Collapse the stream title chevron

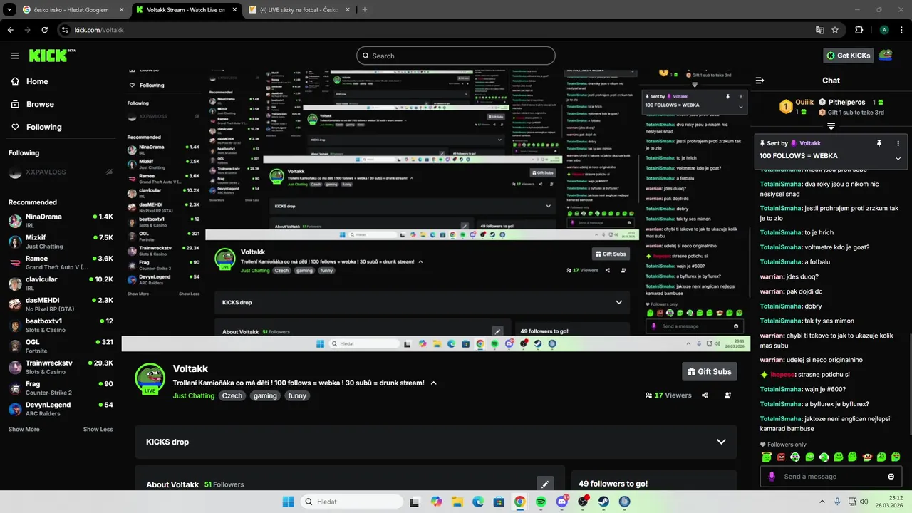coord(433,383)
